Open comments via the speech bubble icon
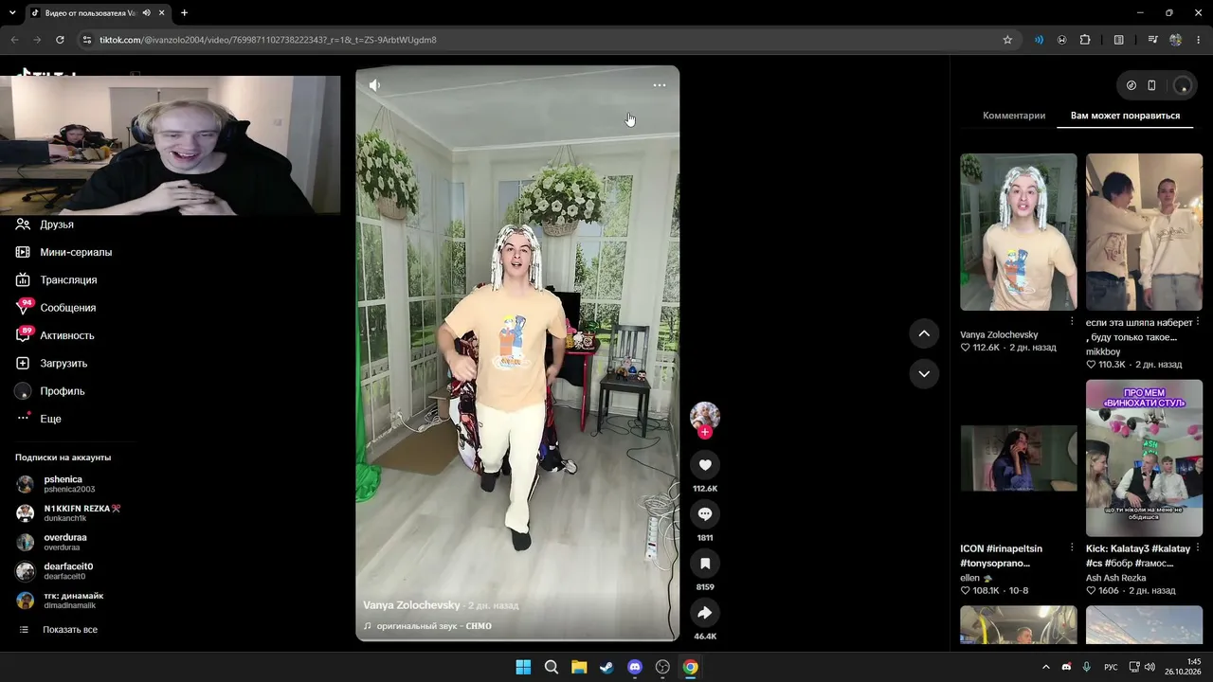Viewport: 1213px width, 682px height. 705,514
